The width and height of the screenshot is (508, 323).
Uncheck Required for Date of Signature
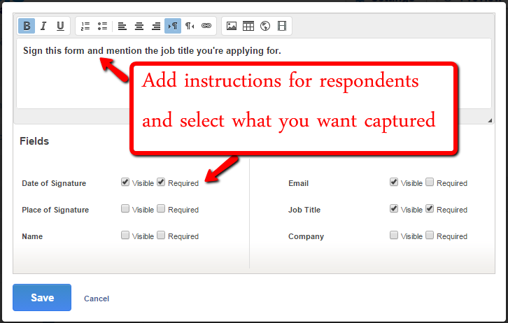(161, 182)
